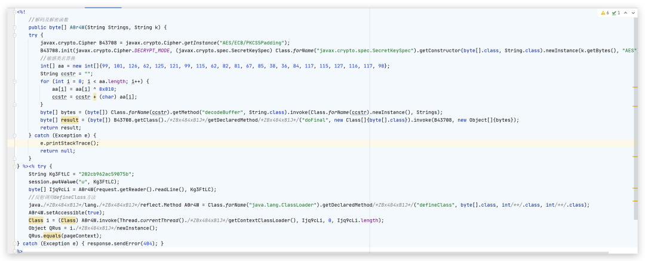Click fold marker beside response.sendError catch line
Image resolution: width=645 pixels, height=261 pixels.
[15, 243]
